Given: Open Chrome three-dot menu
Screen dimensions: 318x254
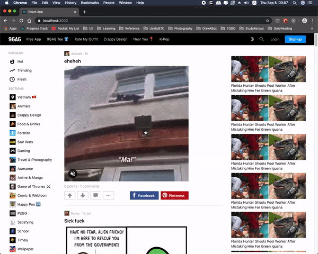Looking at the screenshot, I should (x=313, y=21).
